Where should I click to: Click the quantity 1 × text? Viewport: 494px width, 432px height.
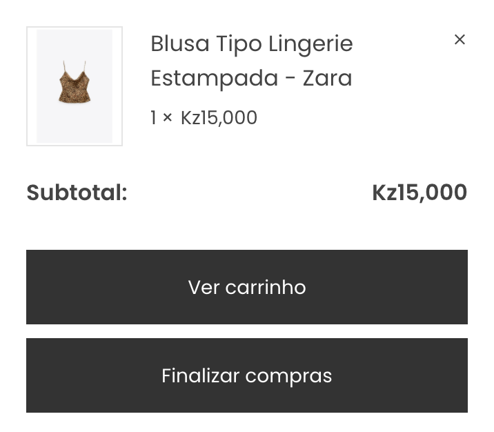tap(161, 118)
